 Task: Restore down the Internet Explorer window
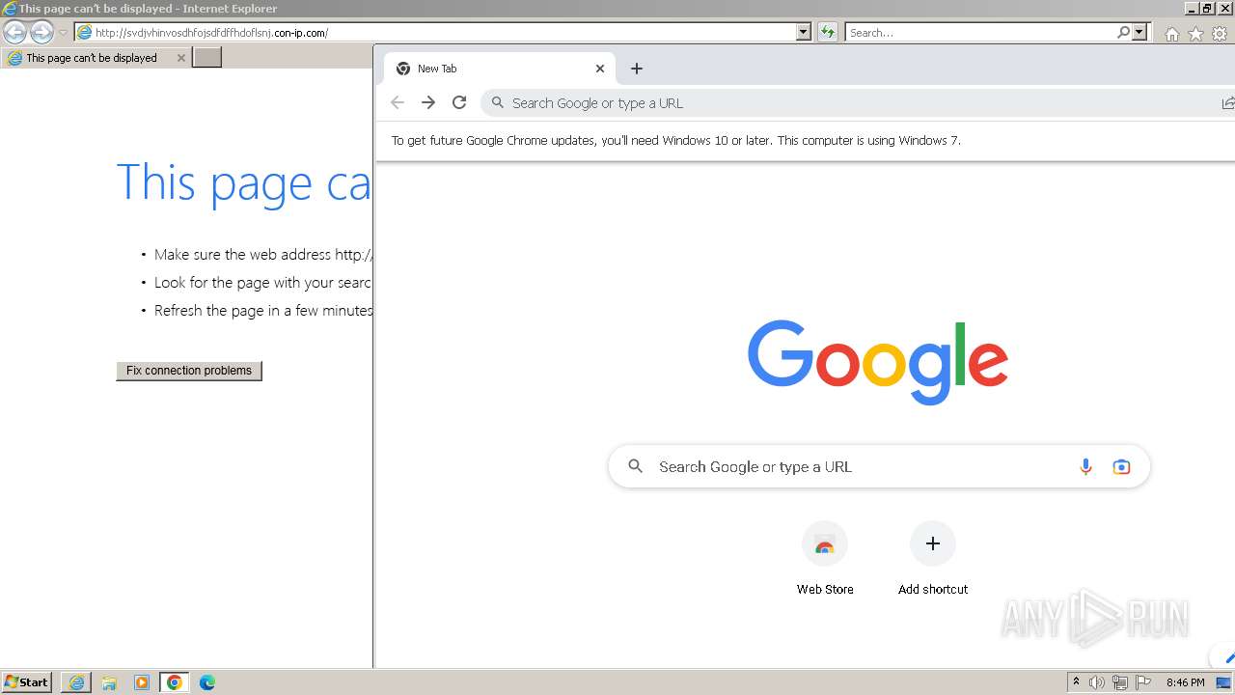1207,8
